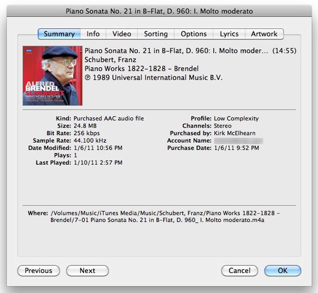Show the Lyrics tab

[x=229, y=34]
